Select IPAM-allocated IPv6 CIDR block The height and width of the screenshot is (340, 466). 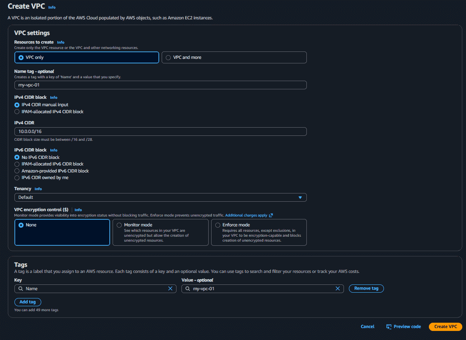click(49, 164)
